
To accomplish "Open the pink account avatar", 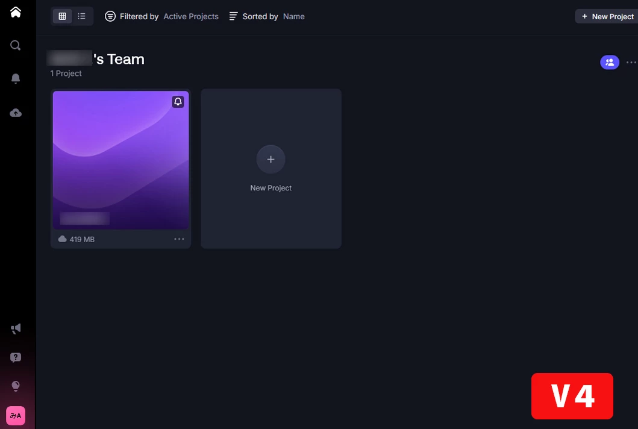I will coord(16,416).
